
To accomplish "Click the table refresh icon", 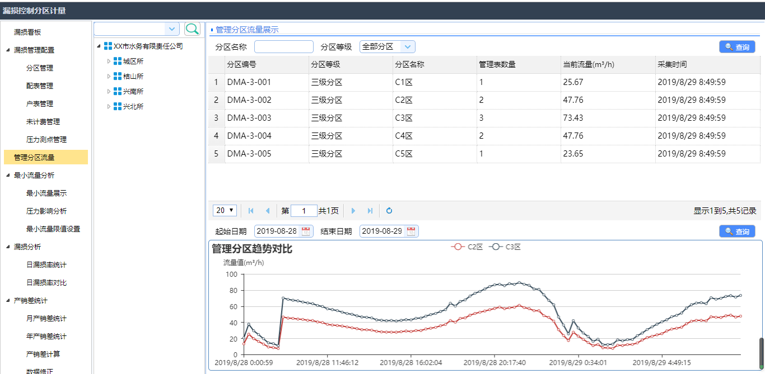I will [x=389, y=211].
